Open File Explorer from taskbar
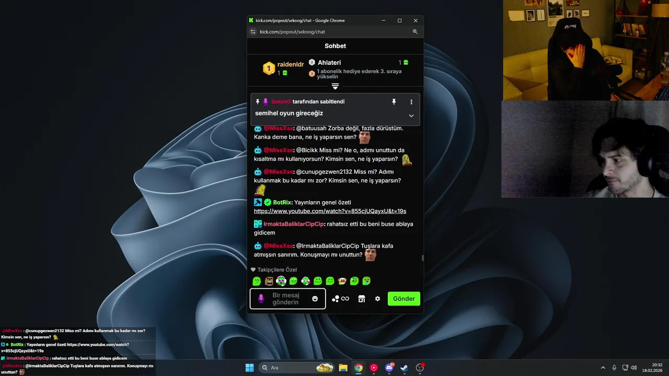Image resolution: width=669 pixels, height=376 pixels. (343, 368)
